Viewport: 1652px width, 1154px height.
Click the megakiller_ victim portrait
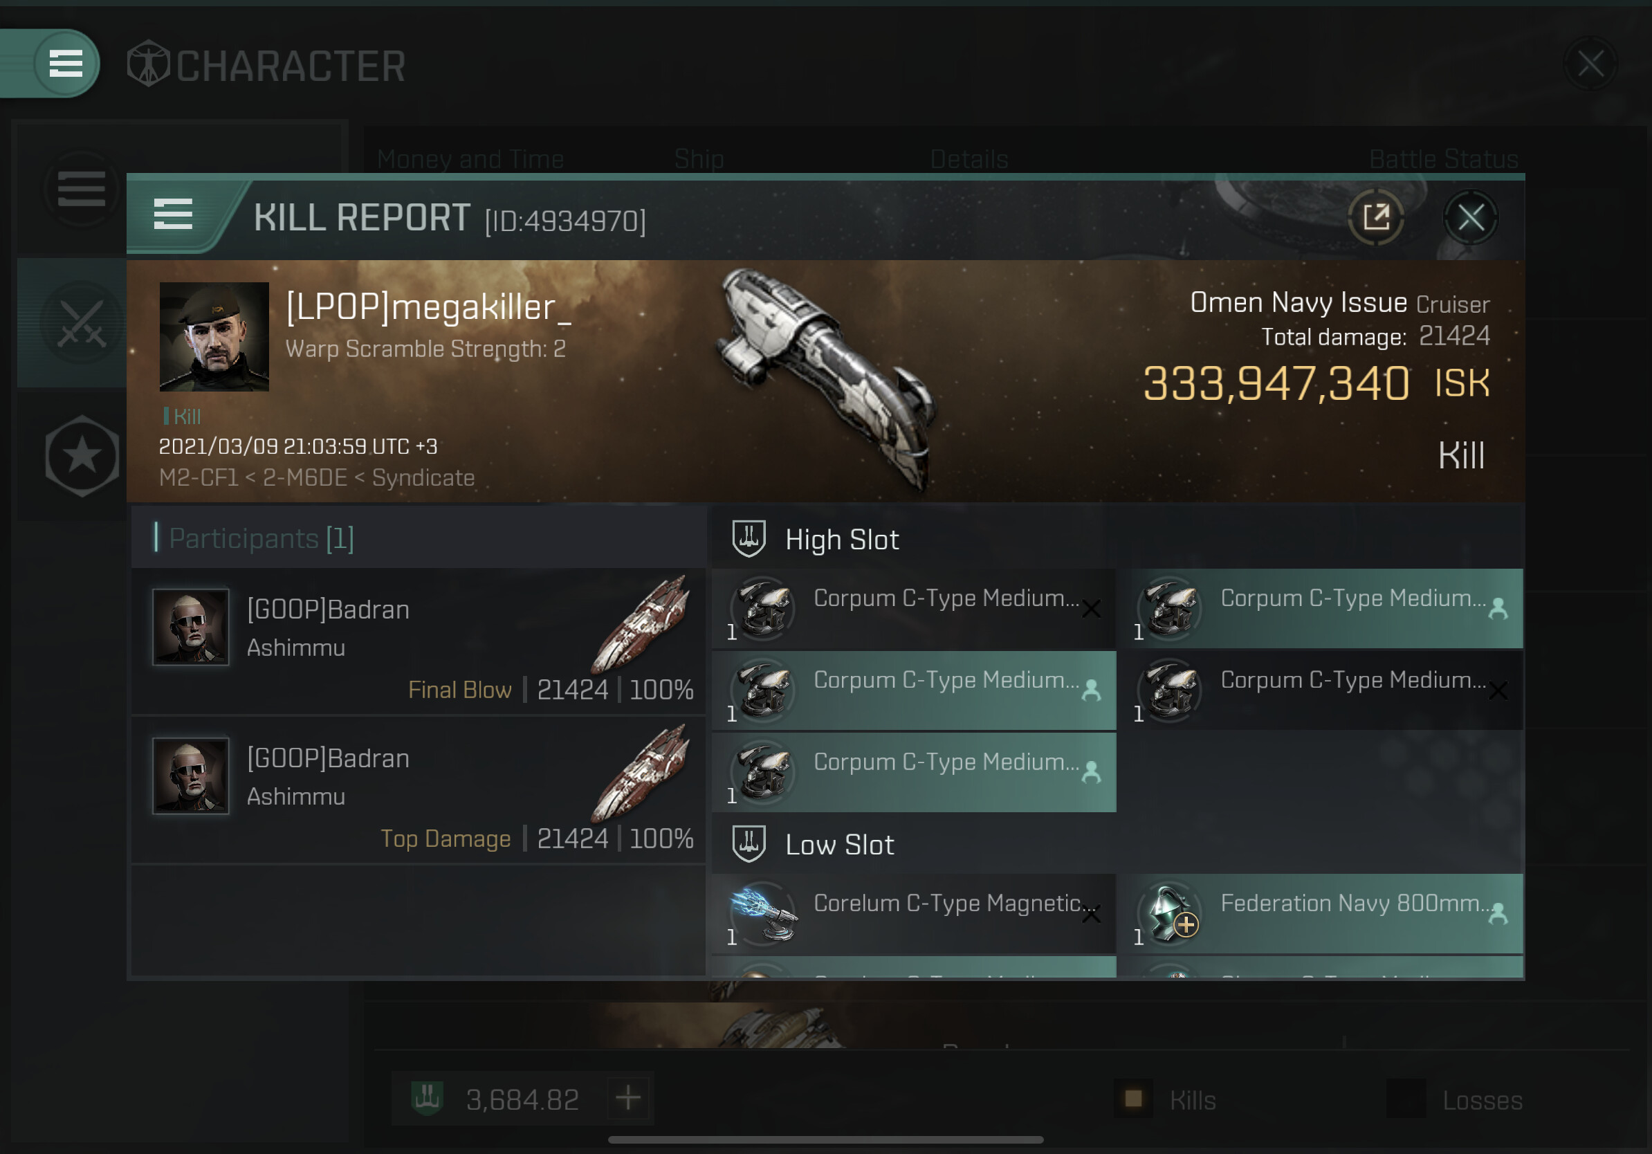point(214,337)
